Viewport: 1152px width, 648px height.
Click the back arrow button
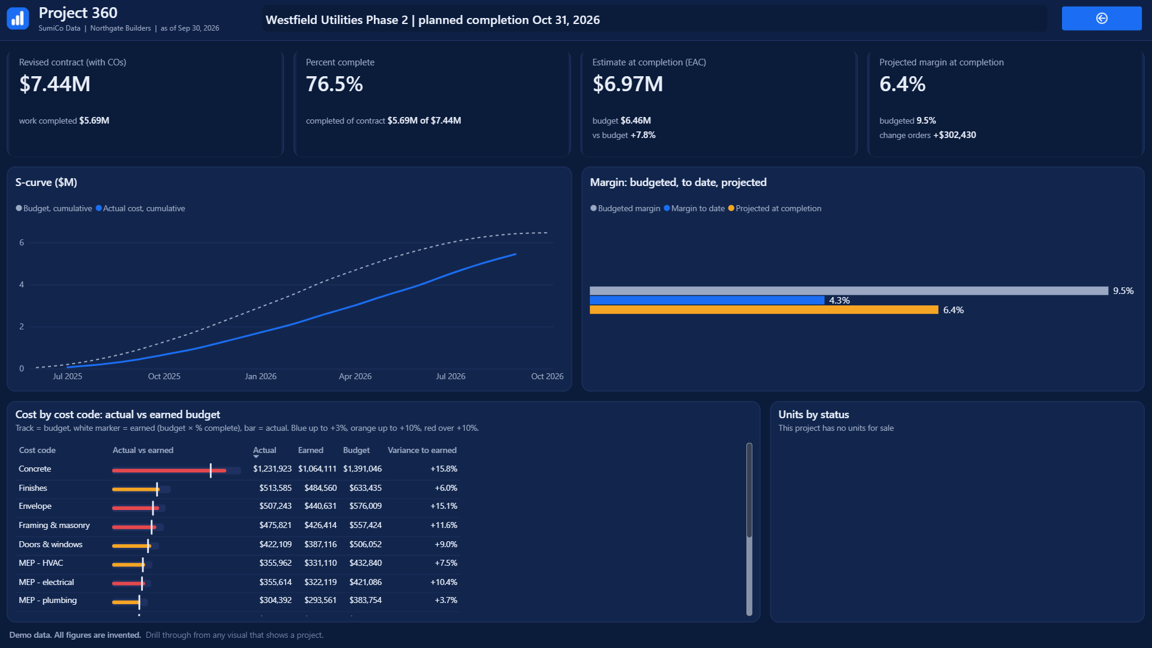pos(1101,19)
